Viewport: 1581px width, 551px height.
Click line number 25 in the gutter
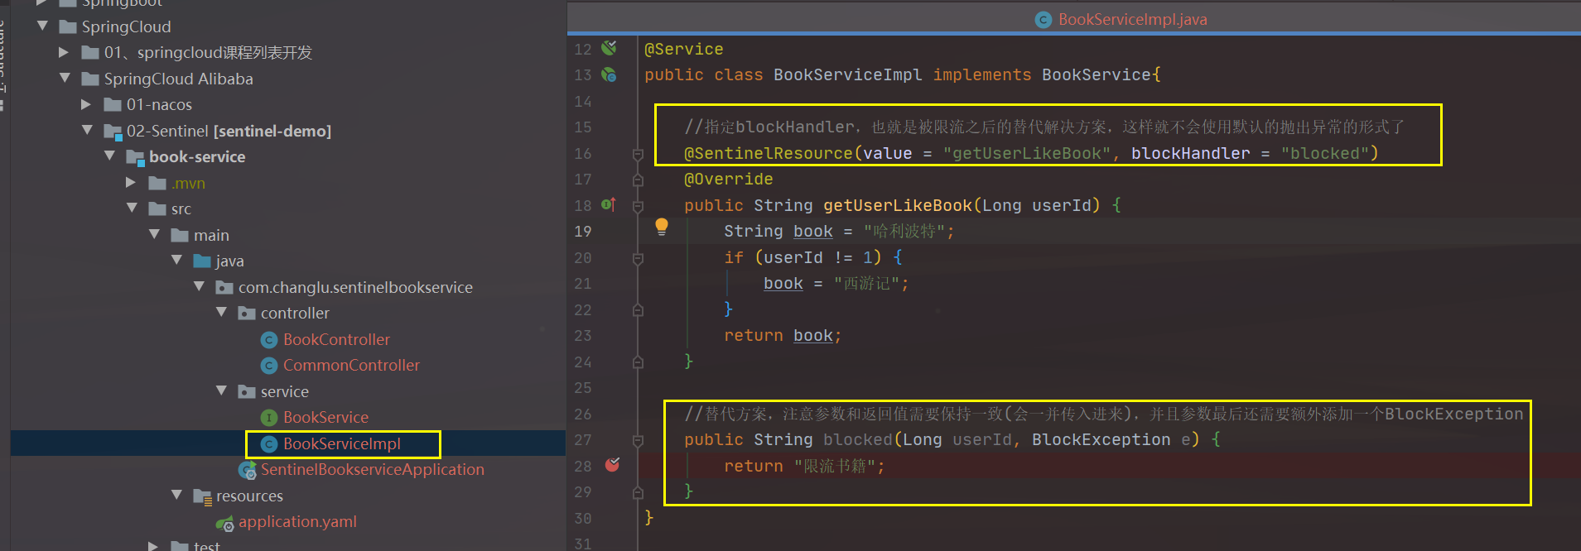pyautogui.click(x=583, y=387)
